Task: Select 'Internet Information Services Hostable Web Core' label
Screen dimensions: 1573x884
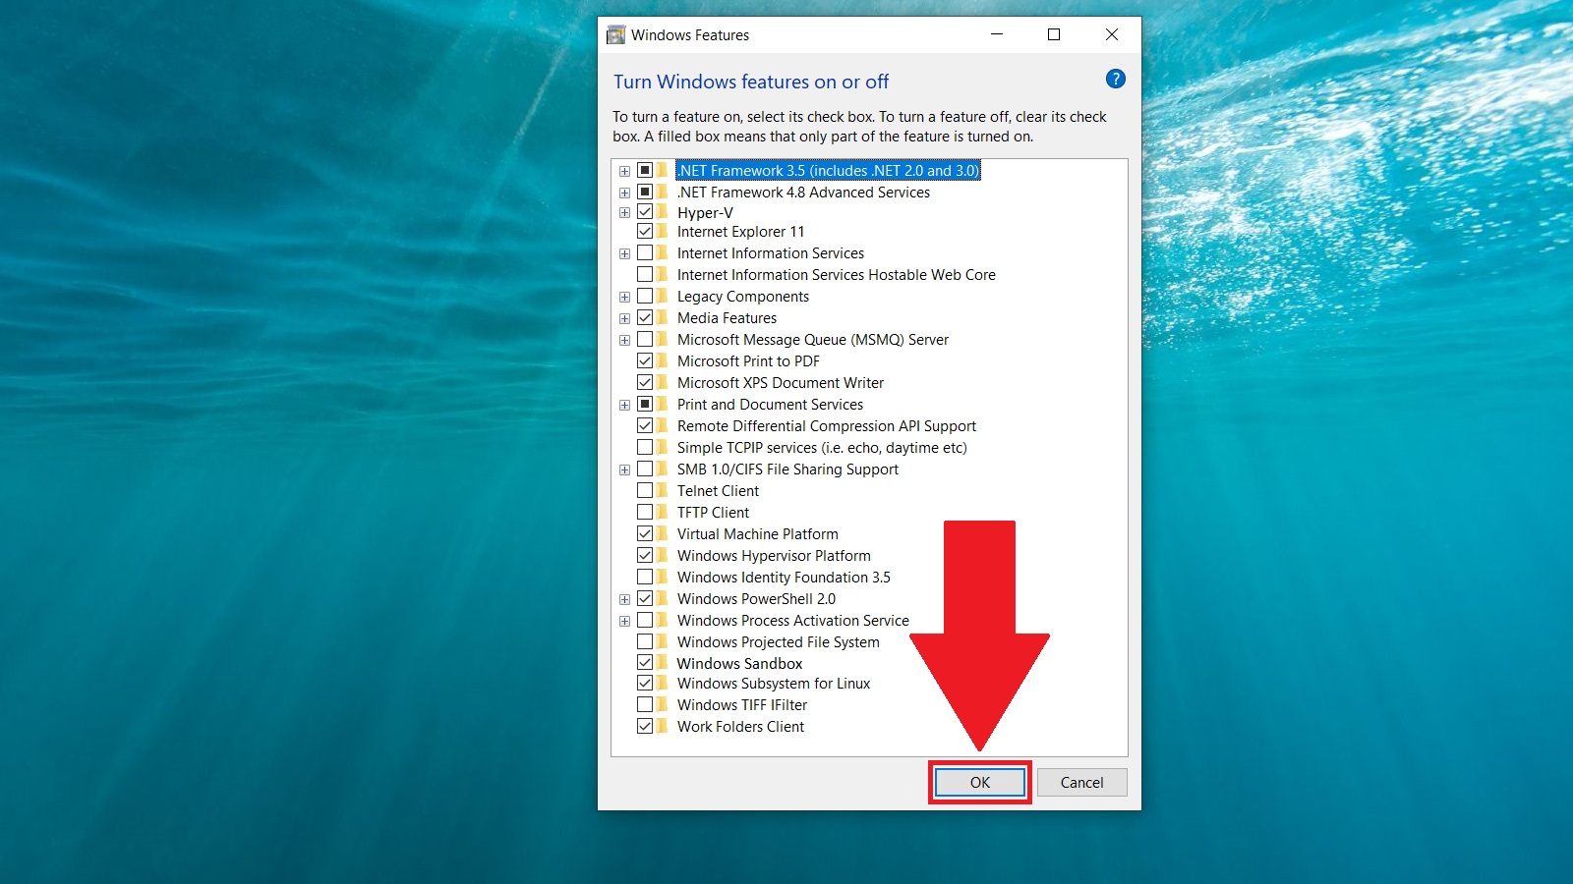Action: coord(836,274)
